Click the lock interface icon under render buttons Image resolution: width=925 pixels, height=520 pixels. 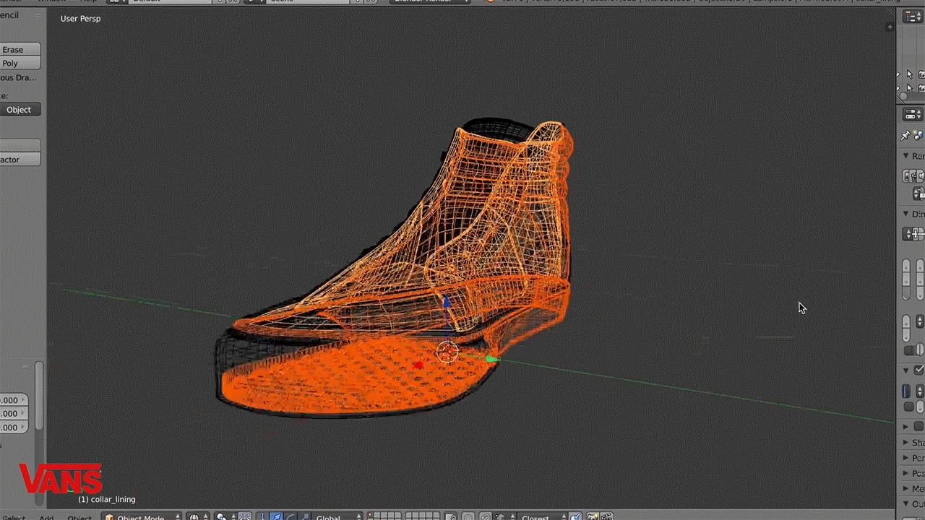point(919,194)
